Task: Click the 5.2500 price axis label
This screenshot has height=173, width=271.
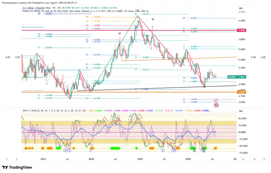Action: [x=242, y=68]
